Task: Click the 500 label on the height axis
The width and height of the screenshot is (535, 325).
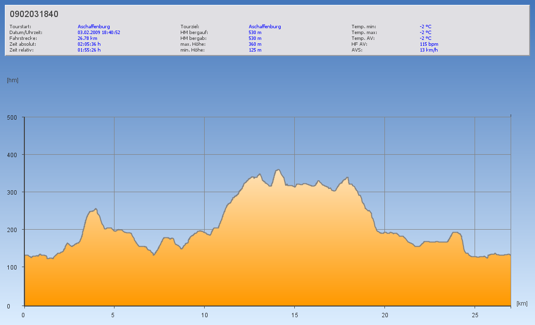Action: (12, 117)
